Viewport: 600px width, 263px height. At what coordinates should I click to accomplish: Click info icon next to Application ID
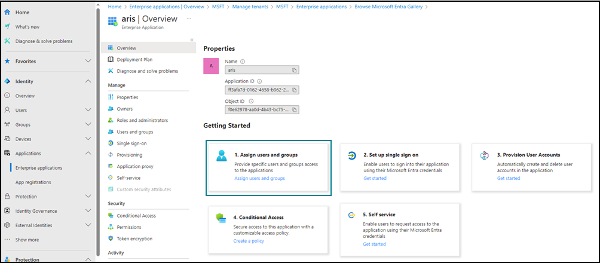pyautogui.click(x=259, y=81)
